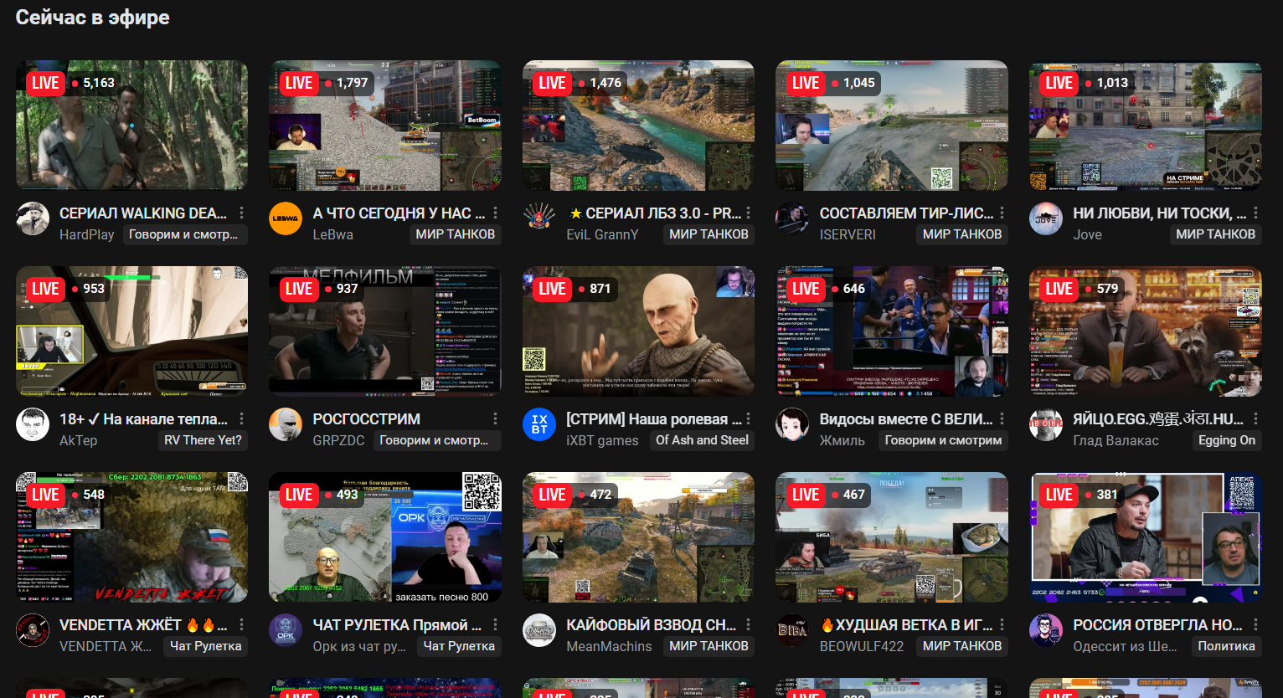1283x698 pixels.
Task: Expand options for НИ ЛЮБВИ, НИ ТОСКИ stream
Action: pos(1255,213)
